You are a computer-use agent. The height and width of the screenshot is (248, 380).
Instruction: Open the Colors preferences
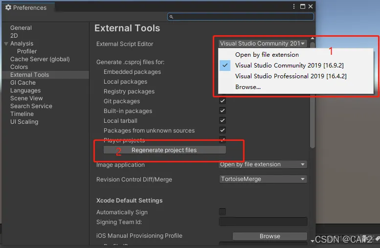(19, 67)
